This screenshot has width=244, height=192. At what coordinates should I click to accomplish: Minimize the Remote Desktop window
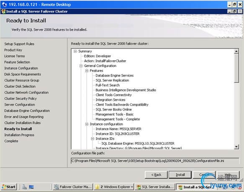[229, 5]
